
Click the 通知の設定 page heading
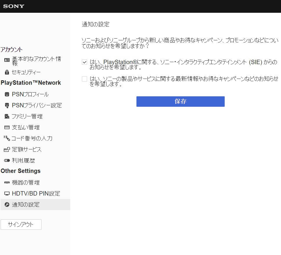pyautogui.click(x=96, y=24)
